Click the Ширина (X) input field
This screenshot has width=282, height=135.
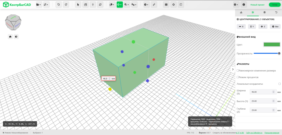click(x=263, y=92)
